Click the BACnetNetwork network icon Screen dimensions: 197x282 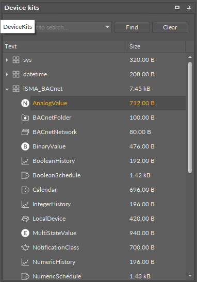tap(25, 132)
